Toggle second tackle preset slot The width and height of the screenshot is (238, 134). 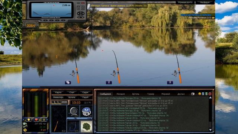pos(56,103)
